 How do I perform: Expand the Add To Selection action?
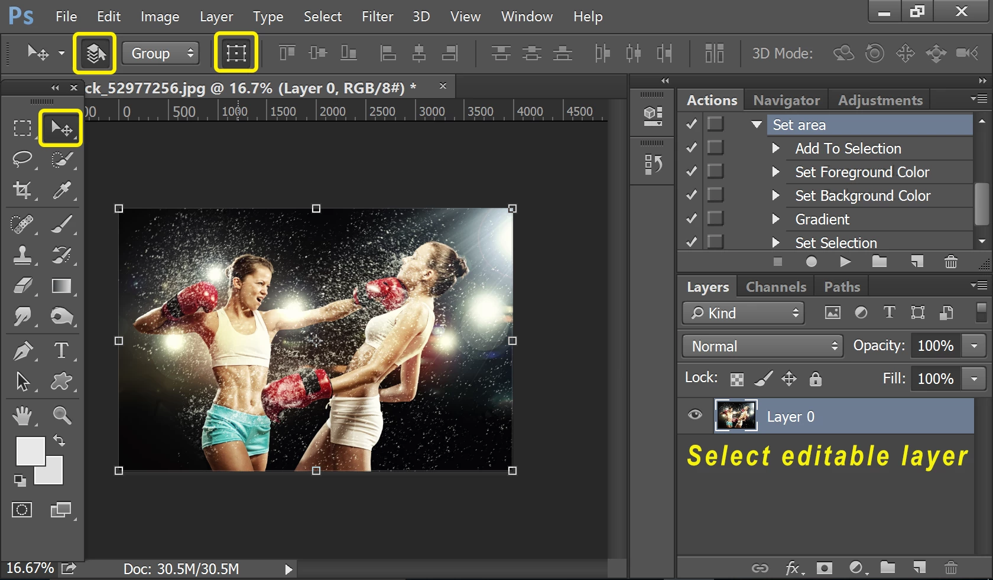(775, 148)
